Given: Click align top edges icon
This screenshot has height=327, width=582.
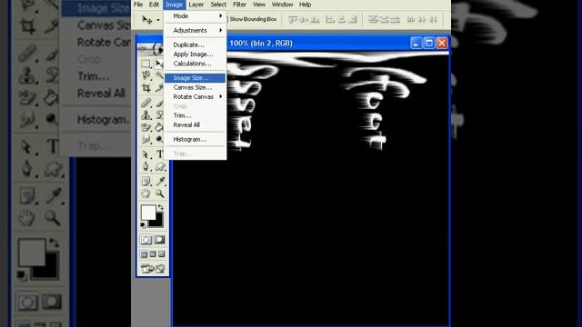Looking at the screenshot, I should click(x=293, y=19).
